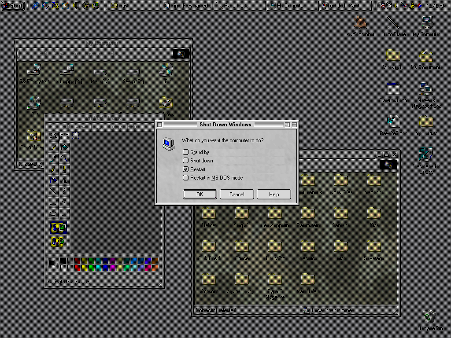Image resolution: width=451 pixels, height=338 pixels.
Task: Select the Eraser tool in Paint
Action: click(x=53, y=147)
